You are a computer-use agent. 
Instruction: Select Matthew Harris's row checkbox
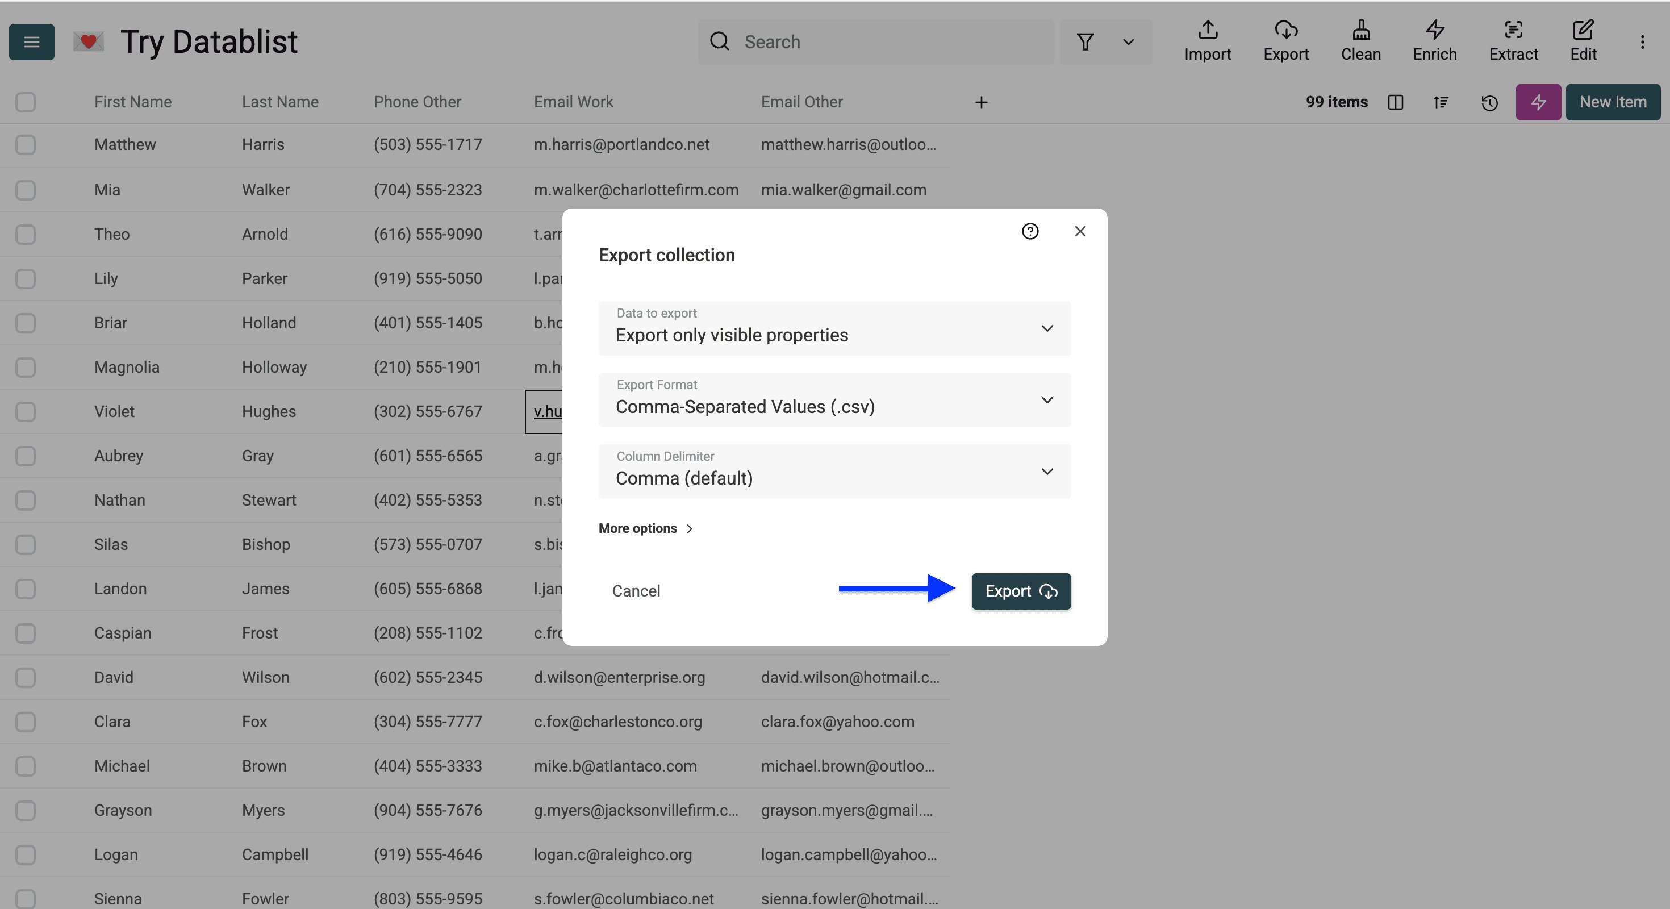26,145
